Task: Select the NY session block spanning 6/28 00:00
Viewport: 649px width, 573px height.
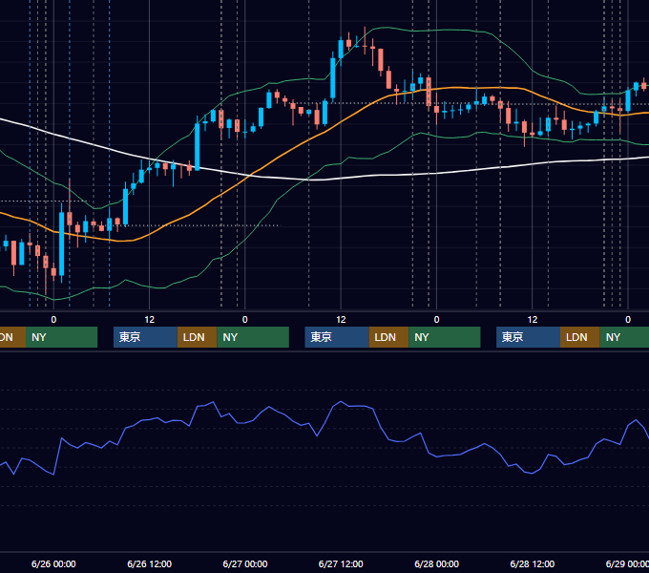Action: click(445, 337)
